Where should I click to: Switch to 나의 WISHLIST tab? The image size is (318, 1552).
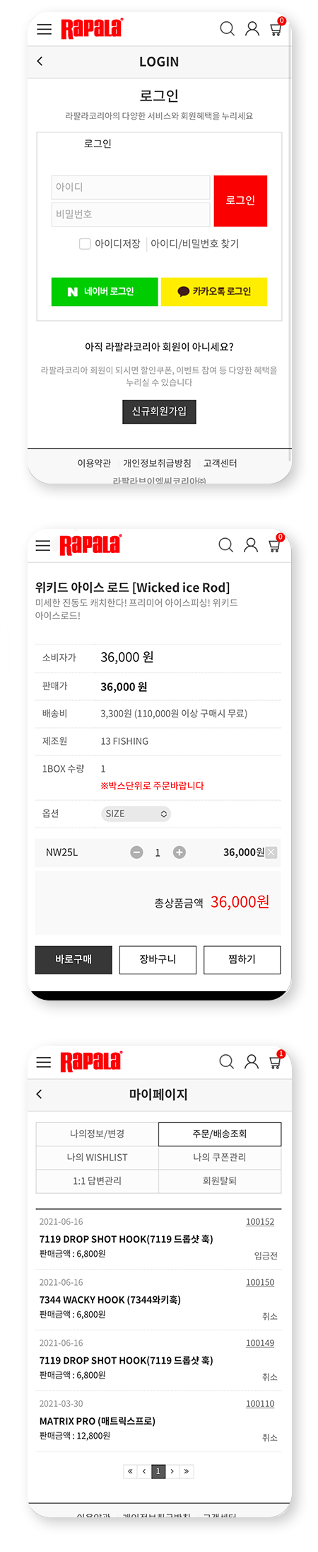point(98,1157)
